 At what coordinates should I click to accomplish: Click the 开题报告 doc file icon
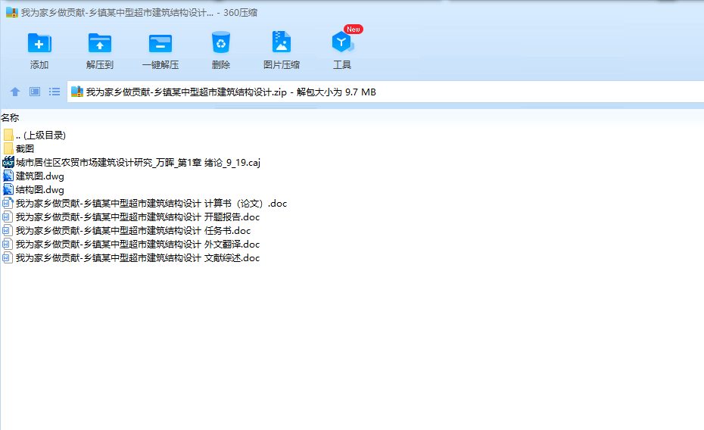click(8, 217)
